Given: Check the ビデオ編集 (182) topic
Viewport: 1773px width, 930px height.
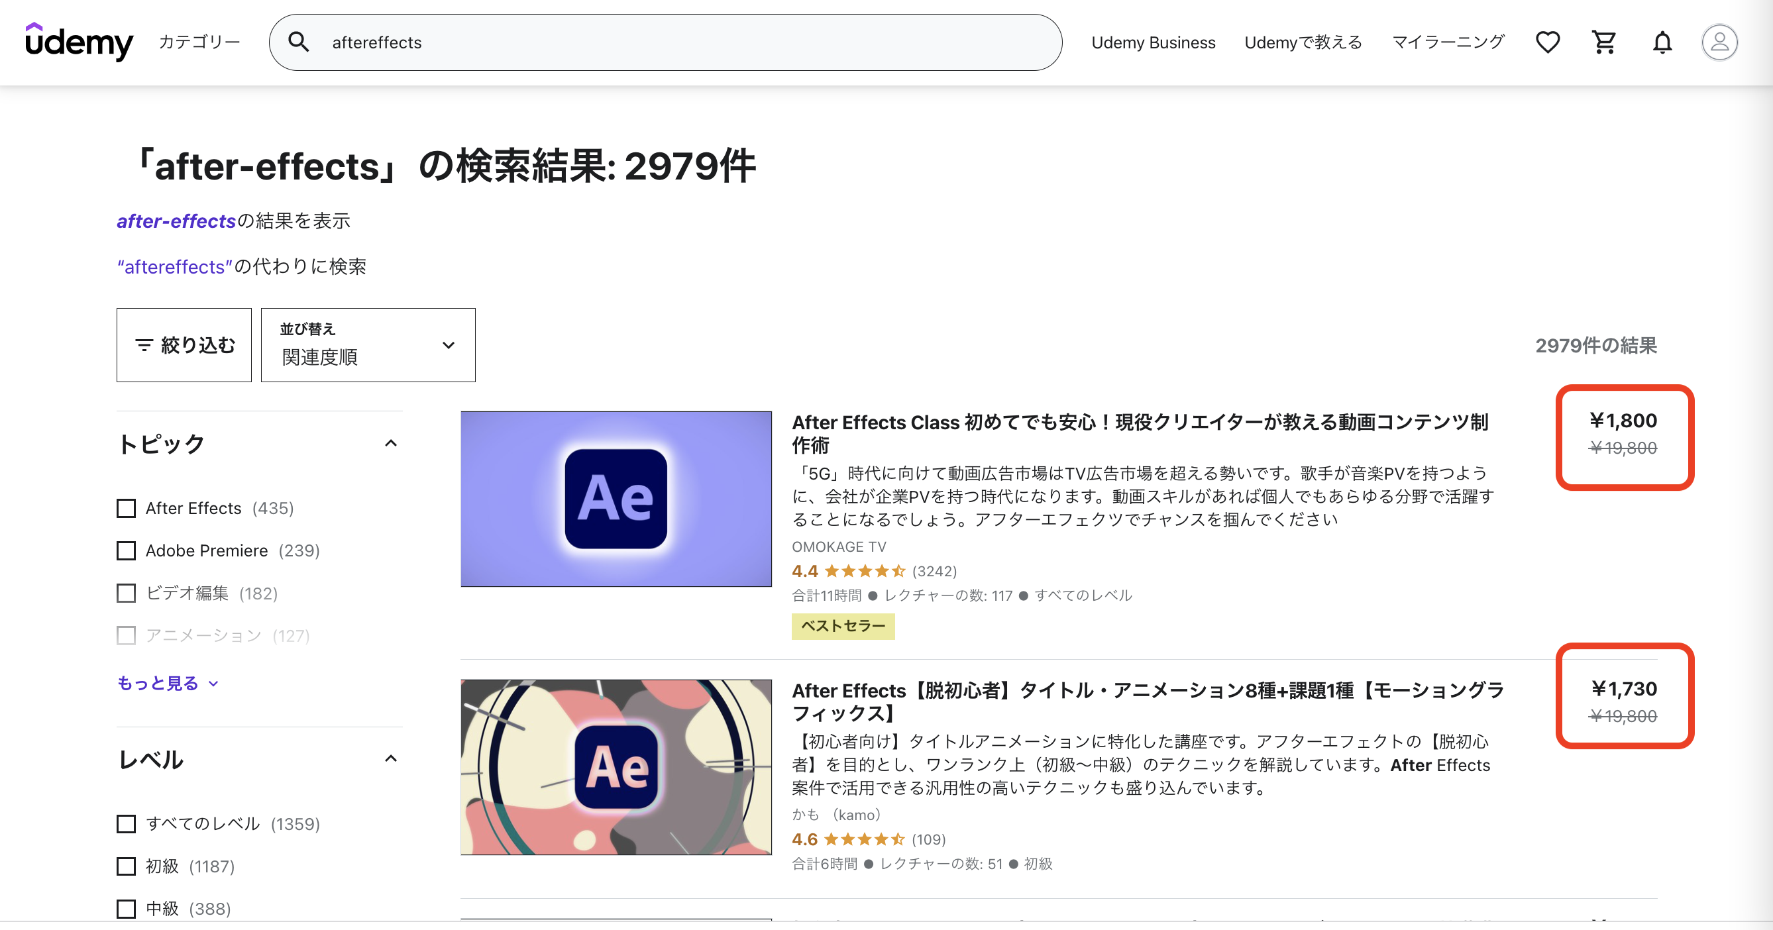Looking at the screenshot, I should (x=126, y=593).
